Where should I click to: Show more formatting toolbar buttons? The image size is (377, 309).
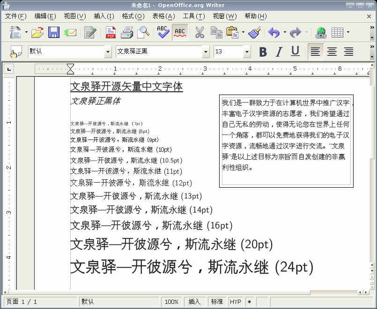pos(372,47)
